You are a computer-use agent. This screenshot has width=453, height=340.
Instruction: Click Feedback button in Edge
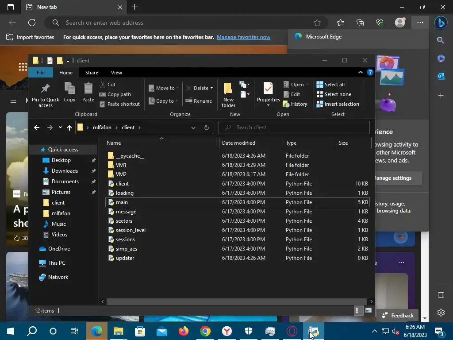pyautogui.click(x=398, y=315)
